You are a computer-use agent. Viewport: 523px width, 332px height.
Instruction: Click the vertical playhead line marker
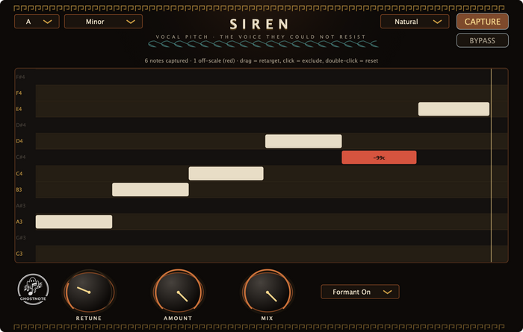pos(491,166)
